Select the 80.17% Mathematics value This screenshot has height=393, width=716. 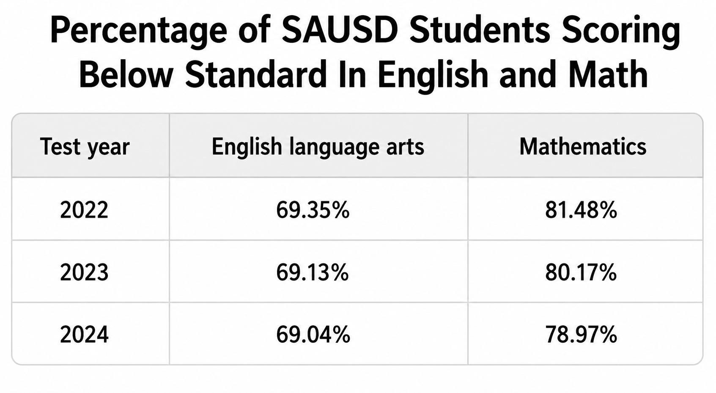pos(581,272)
